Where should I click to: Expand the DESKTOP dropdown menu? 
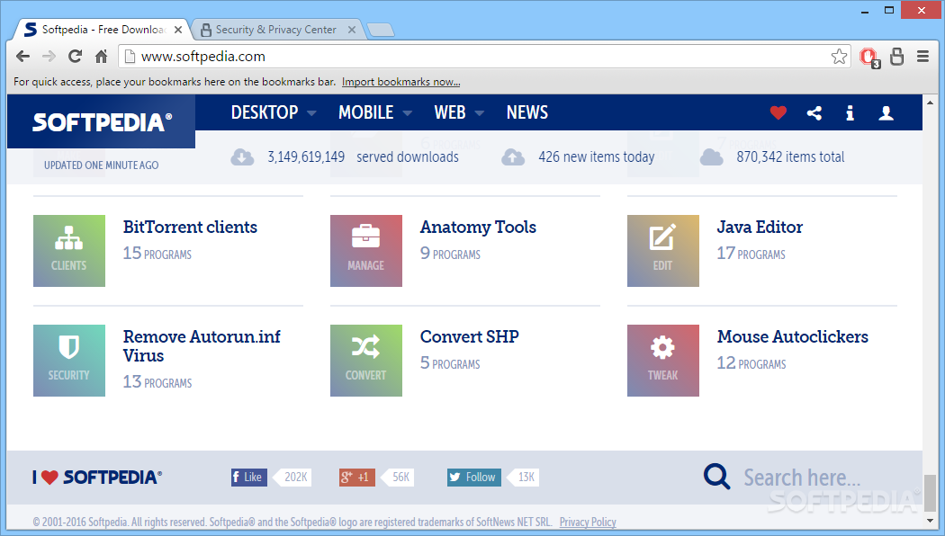pyautogui.click(x=273, y=112)
